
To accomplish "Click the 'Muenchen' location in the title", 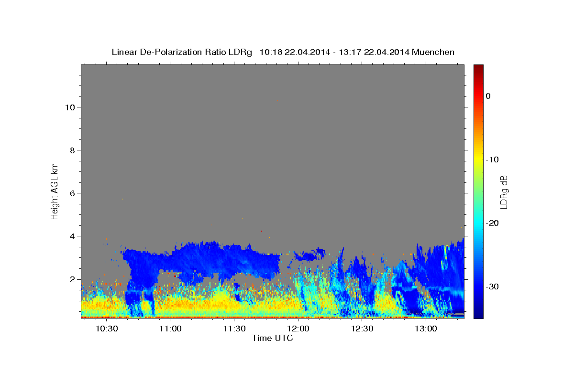I will [433, 52].
